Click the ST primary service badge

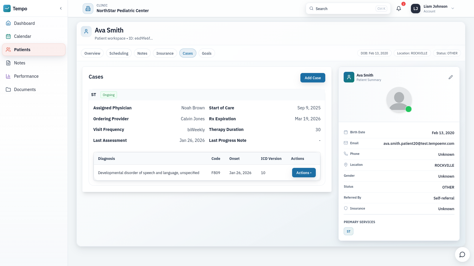coord(348,231)
